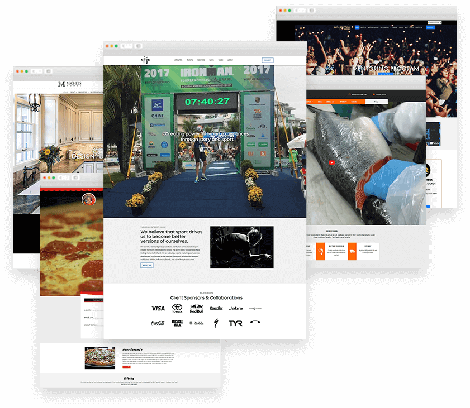Click the Muscle Milk sponsor logo

tap(177, 323)
